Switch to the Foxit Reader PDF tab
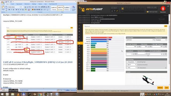 click(x=53, y=4)
